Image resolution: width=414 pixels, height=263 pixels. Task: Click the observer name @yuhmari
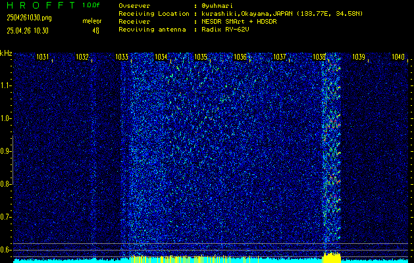(x=217, y=6)
